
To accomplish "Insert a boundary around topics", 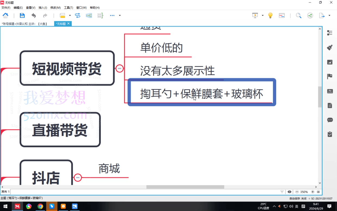I will pos(89,15).
